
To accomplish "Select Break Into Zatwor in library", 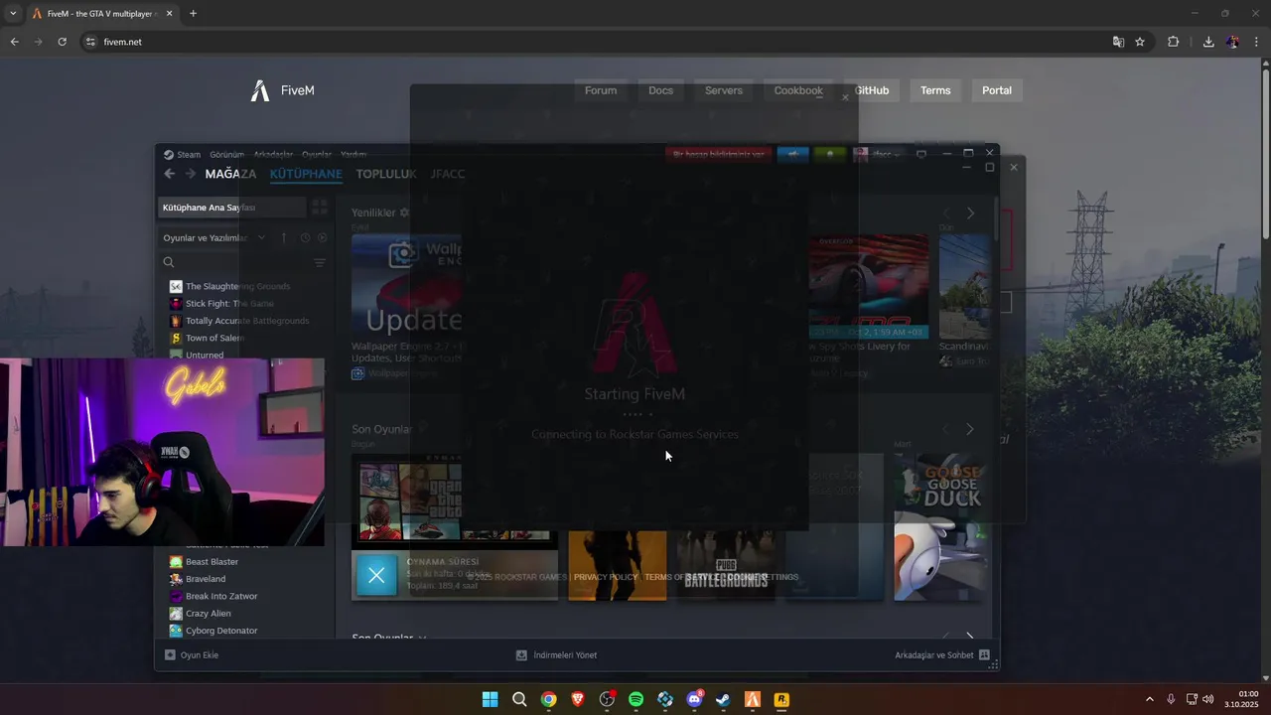I will 213,596.
